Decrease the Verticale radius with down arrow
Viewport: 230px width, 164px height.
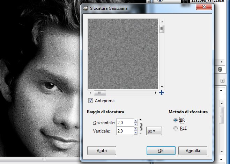point(135,133)
